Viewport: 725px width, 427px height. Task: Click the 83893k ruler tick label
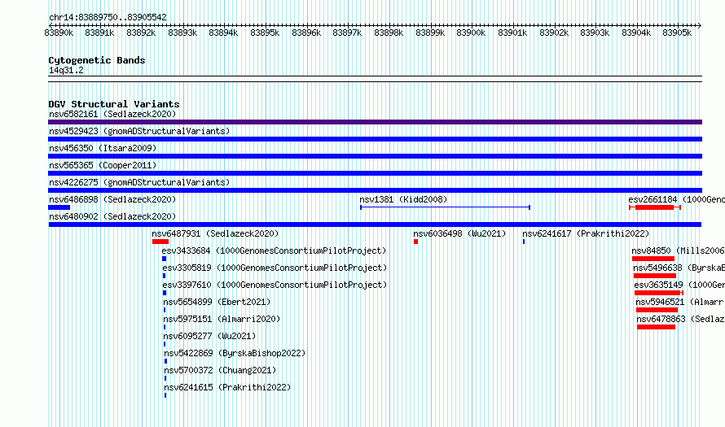coord(182,33)
